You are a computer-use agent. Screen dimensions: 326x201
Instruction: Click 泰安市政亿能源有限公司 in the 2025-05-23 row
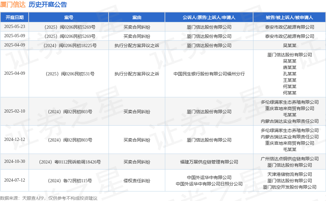coord(289,27)
